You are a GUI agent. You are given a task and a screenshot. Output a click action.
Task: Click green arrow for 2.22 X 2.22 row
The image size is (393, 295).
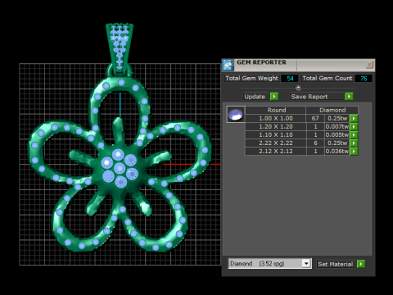[354, 143]
